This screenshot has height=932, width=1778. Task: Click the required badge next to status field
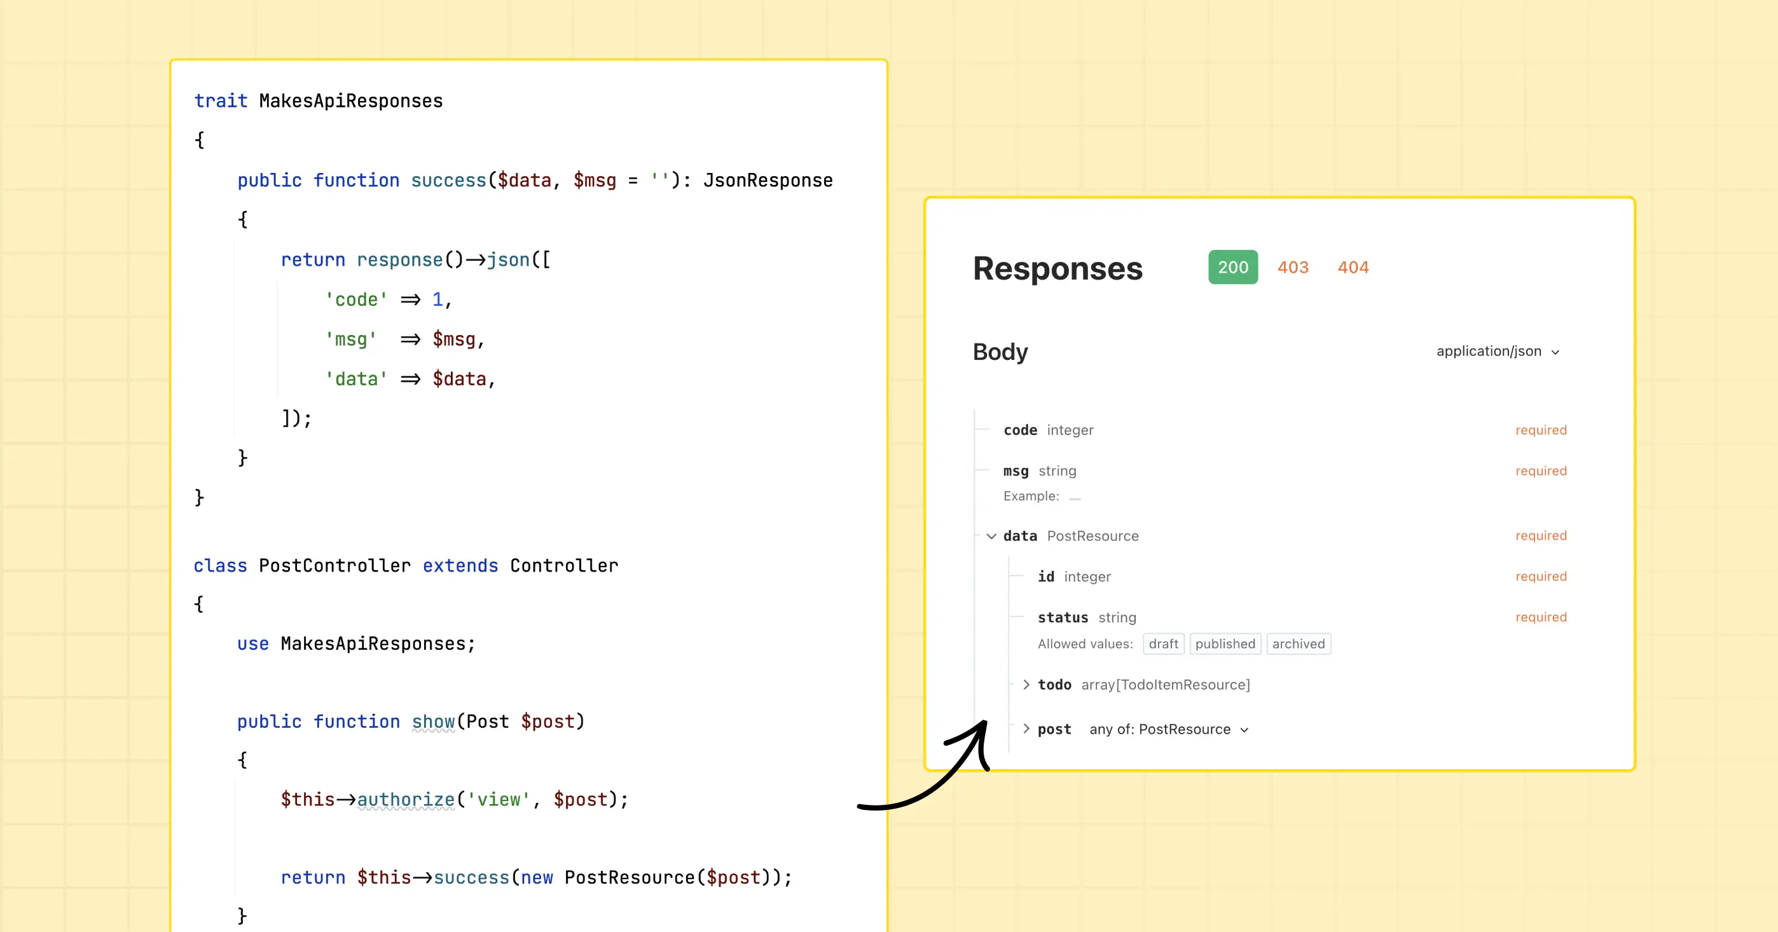(1540, 617)
